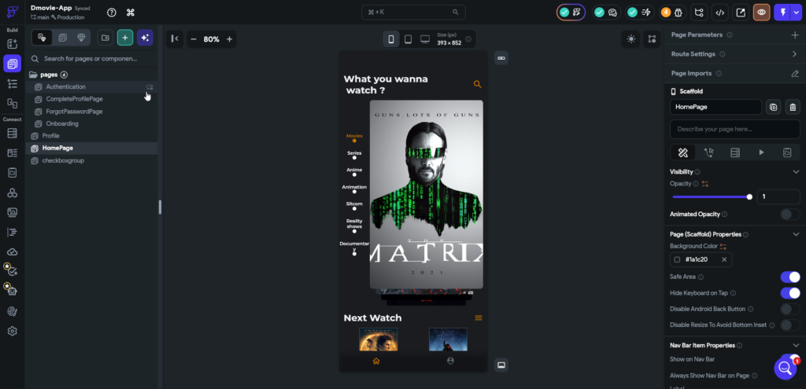This screenshot has height=389, width=806.
Task: Open the AI Agents robot icon
Action: point(11,290)
